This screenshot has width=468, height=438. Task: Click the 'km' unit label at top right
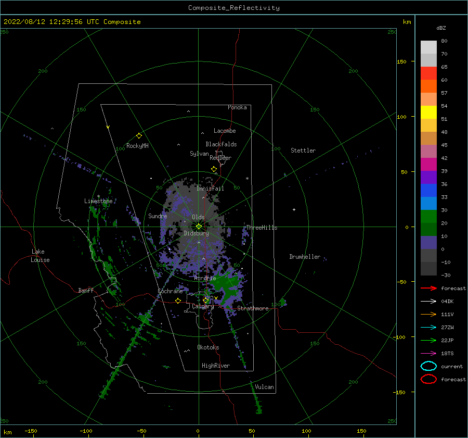point(407,22)
